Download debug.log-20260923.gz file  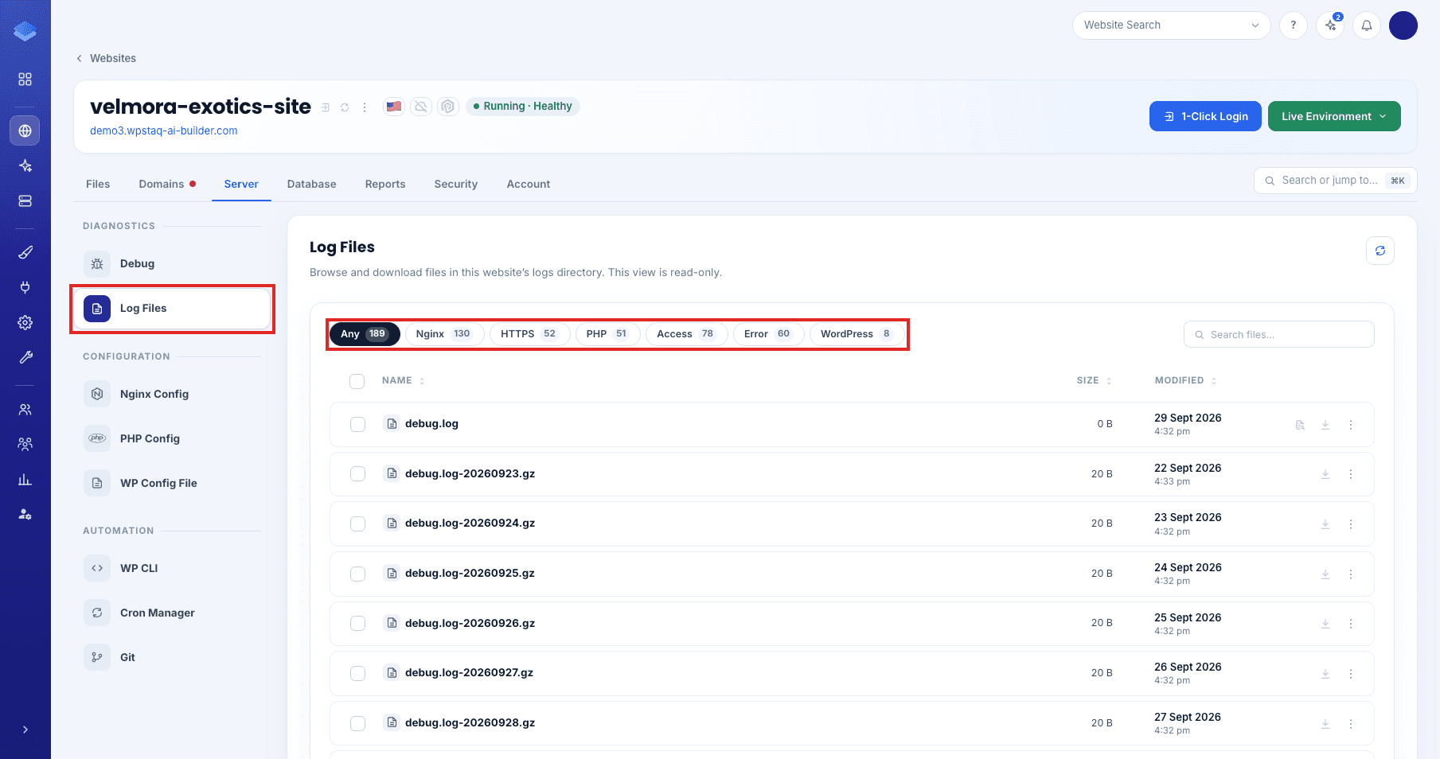click(1325, 474)
